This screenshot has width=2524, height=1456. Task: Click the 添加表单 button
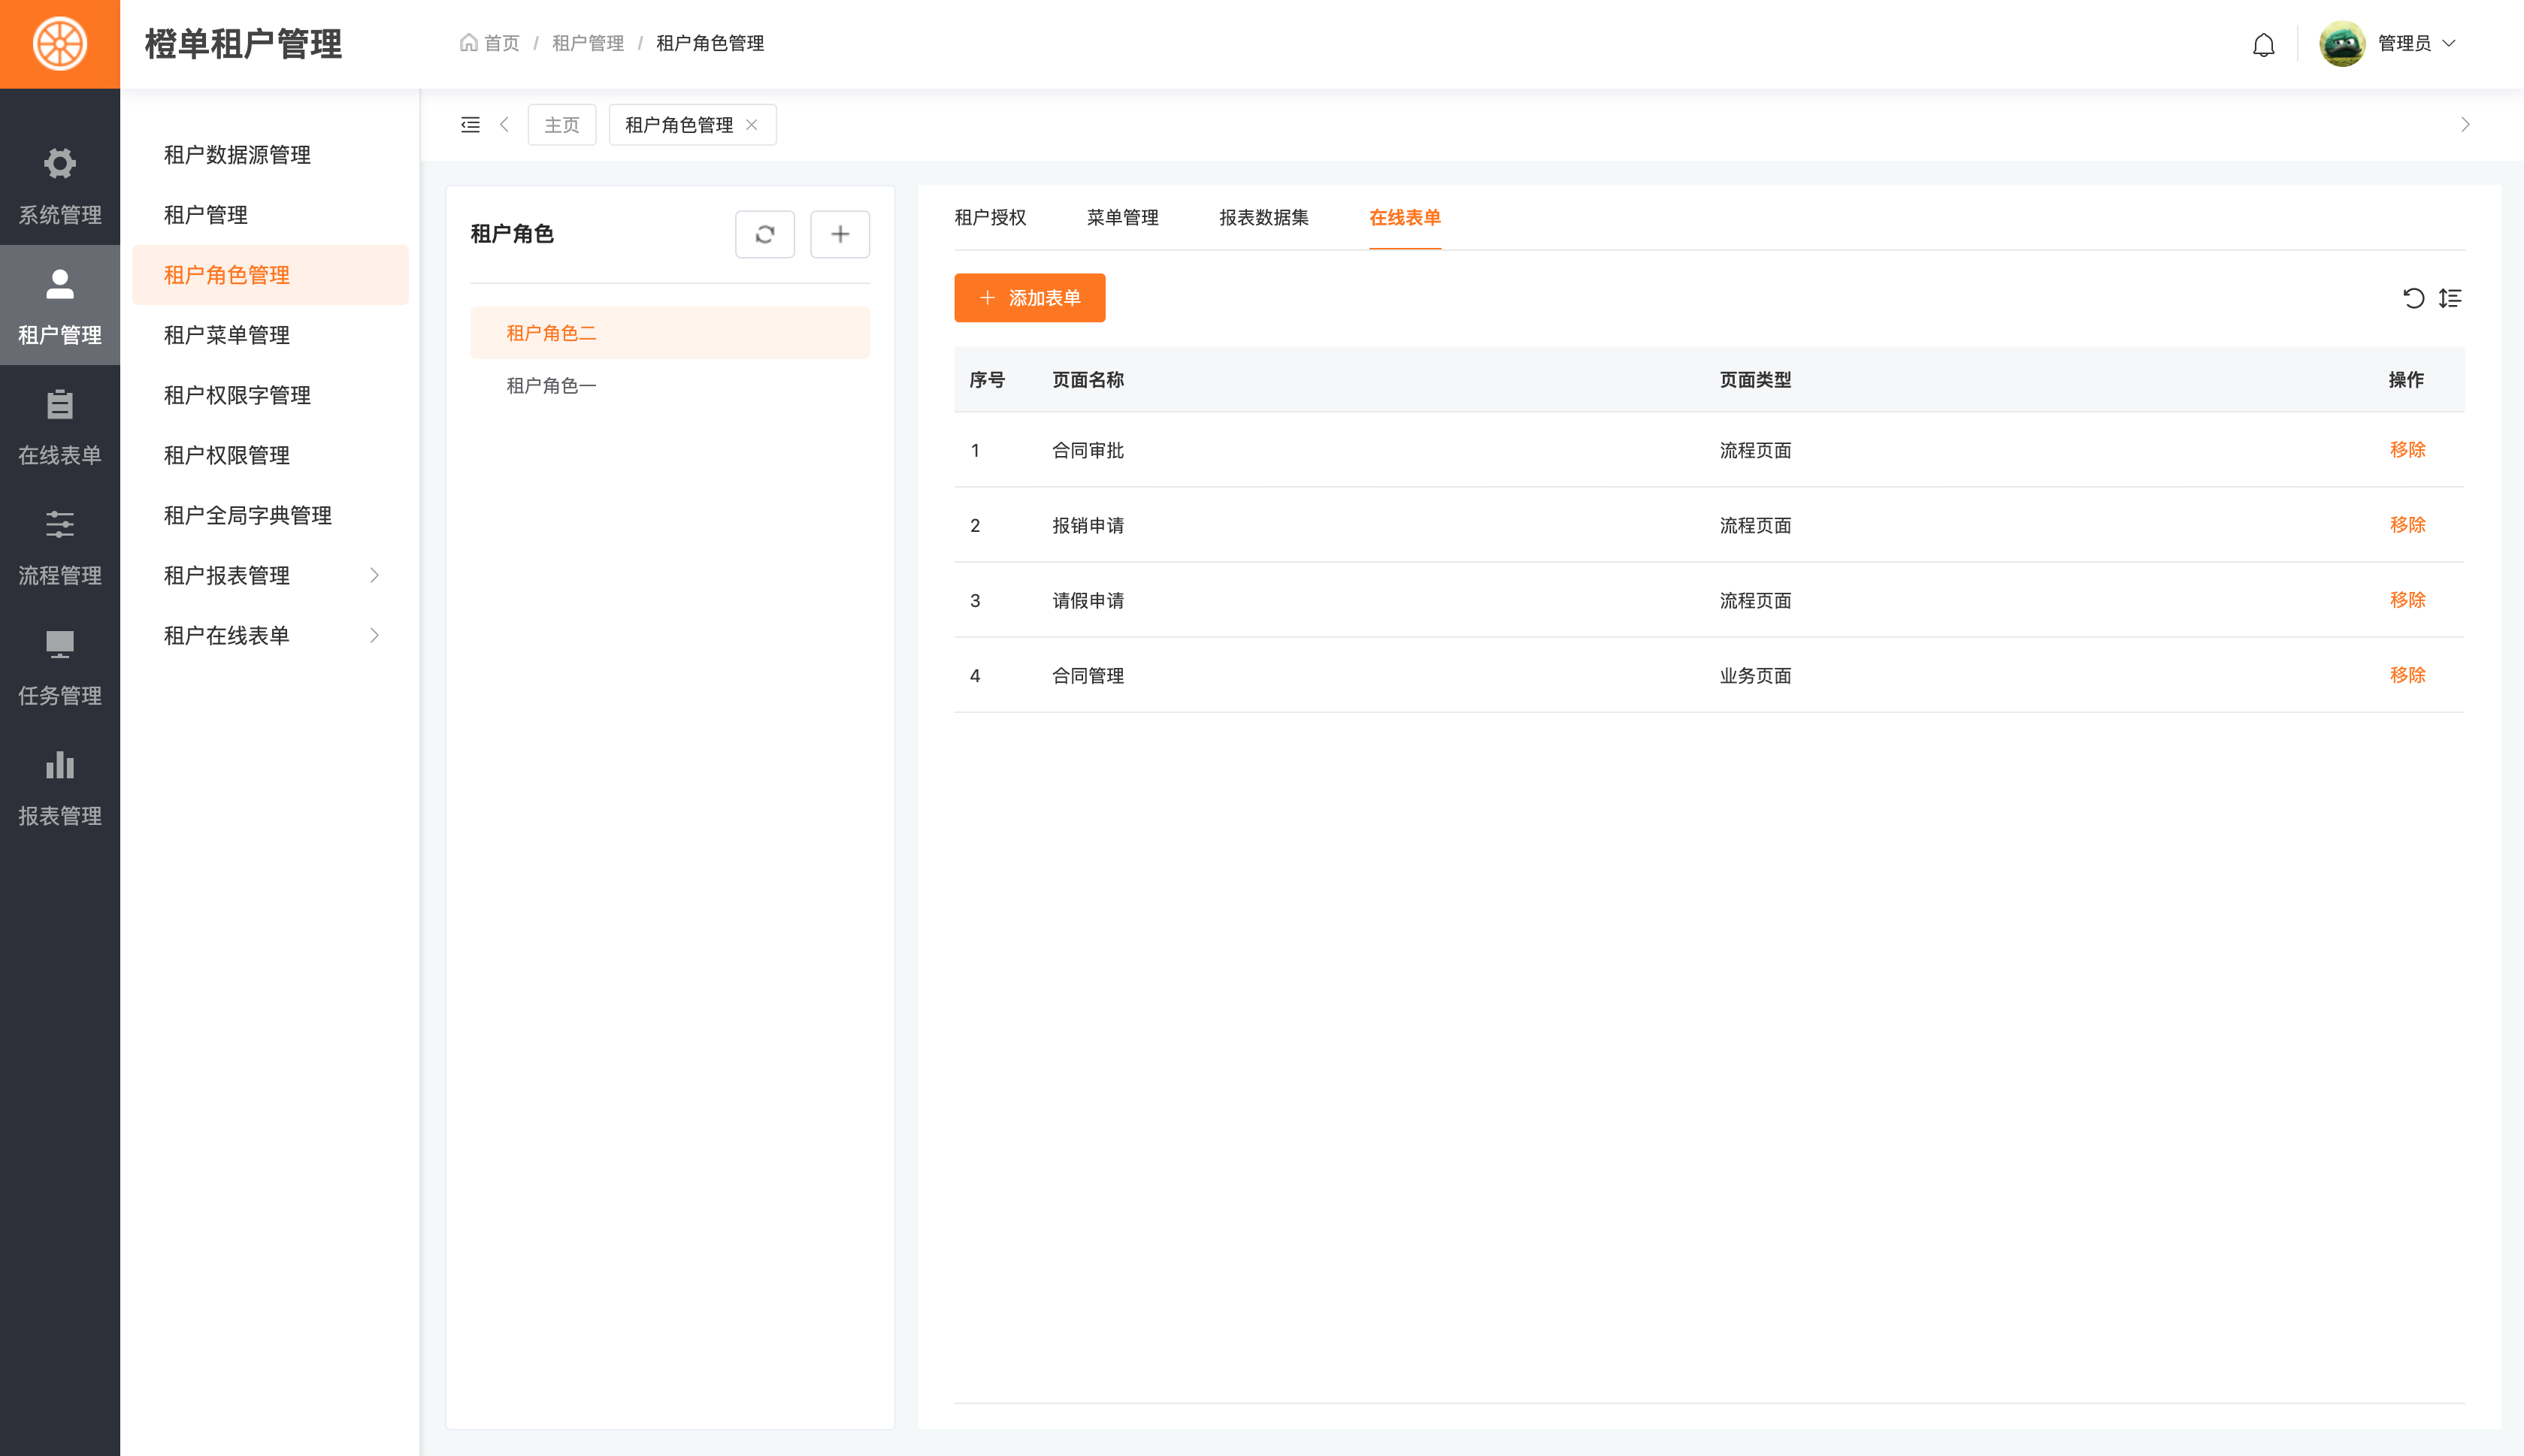point(1030,298)
